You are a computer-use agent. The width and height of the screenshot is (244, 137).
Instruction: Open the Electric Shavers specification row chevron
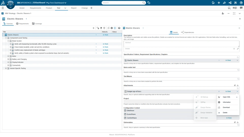237,60
